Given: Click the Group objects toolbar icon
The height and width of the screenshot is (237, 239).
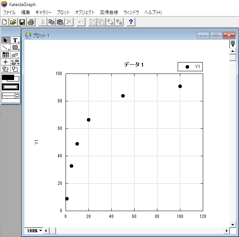Looking at the screenshot, I should coord(93,22).
